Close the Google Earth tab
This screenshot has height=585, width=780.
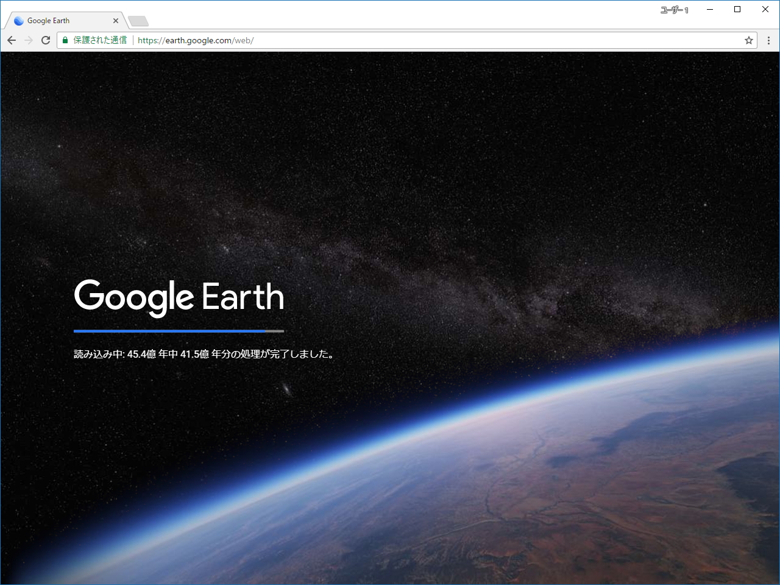click(115, 20)
